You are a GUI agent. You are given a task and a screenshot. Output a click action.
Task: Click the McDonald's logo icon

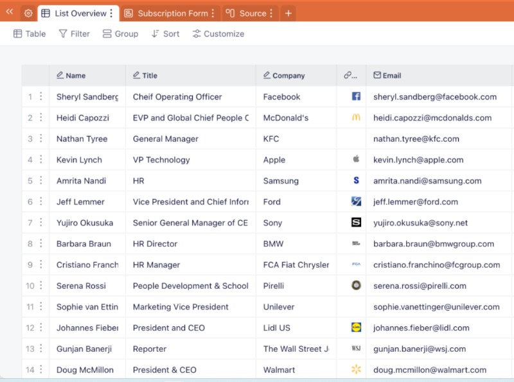point(356,118)
